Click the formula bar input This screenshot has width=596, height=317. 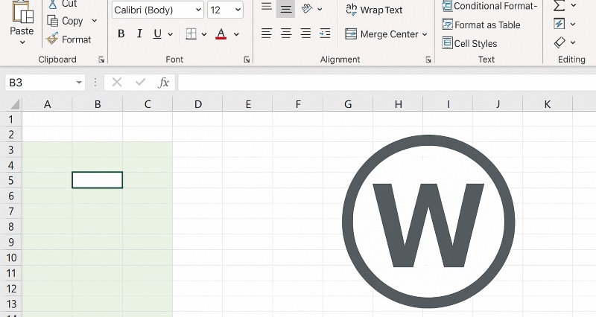pos(387,83)
